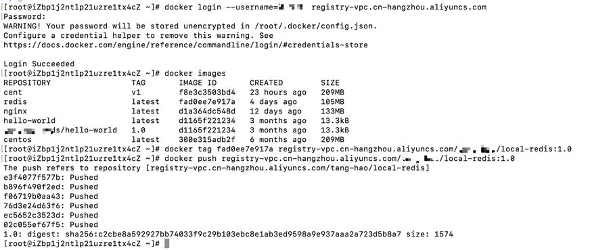Click the e3f4077f577b pushed layer line

point(51,178)
